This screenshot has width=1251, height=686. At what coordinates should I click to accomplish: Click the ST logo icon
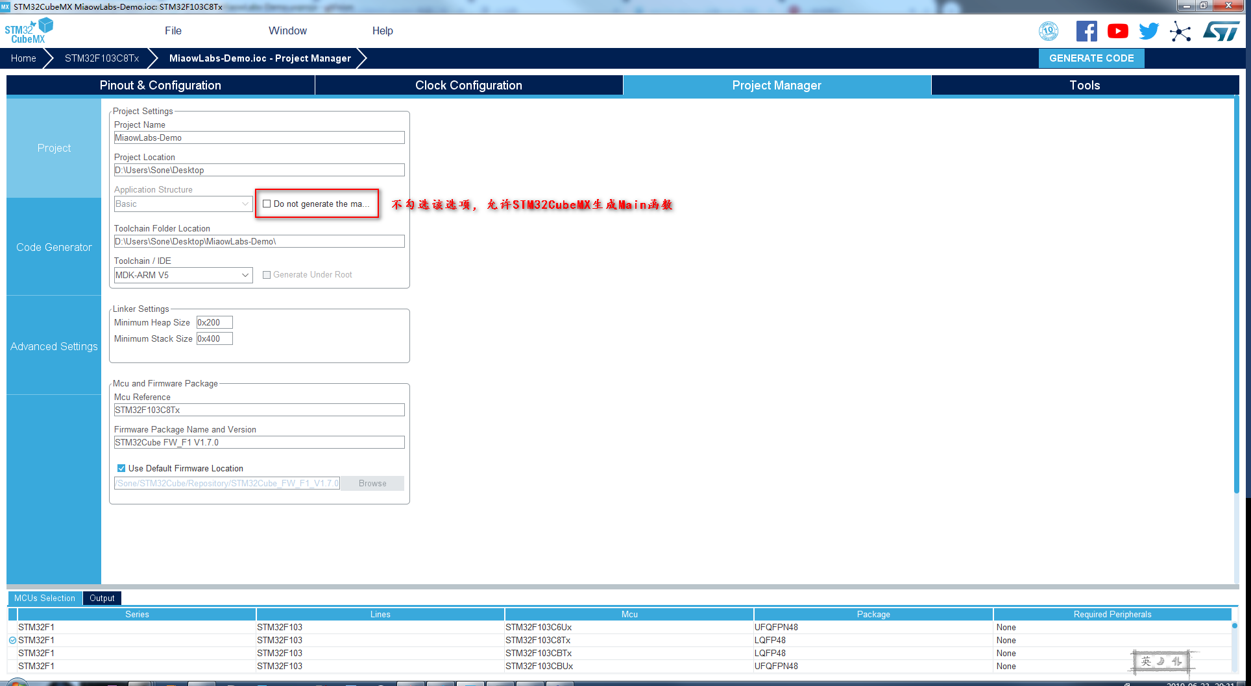[1221, 31]
